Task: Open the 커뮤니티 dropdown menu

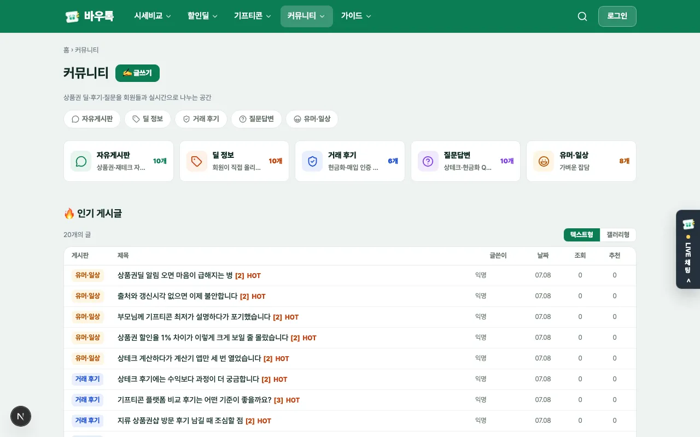Action: coord(306,16)
